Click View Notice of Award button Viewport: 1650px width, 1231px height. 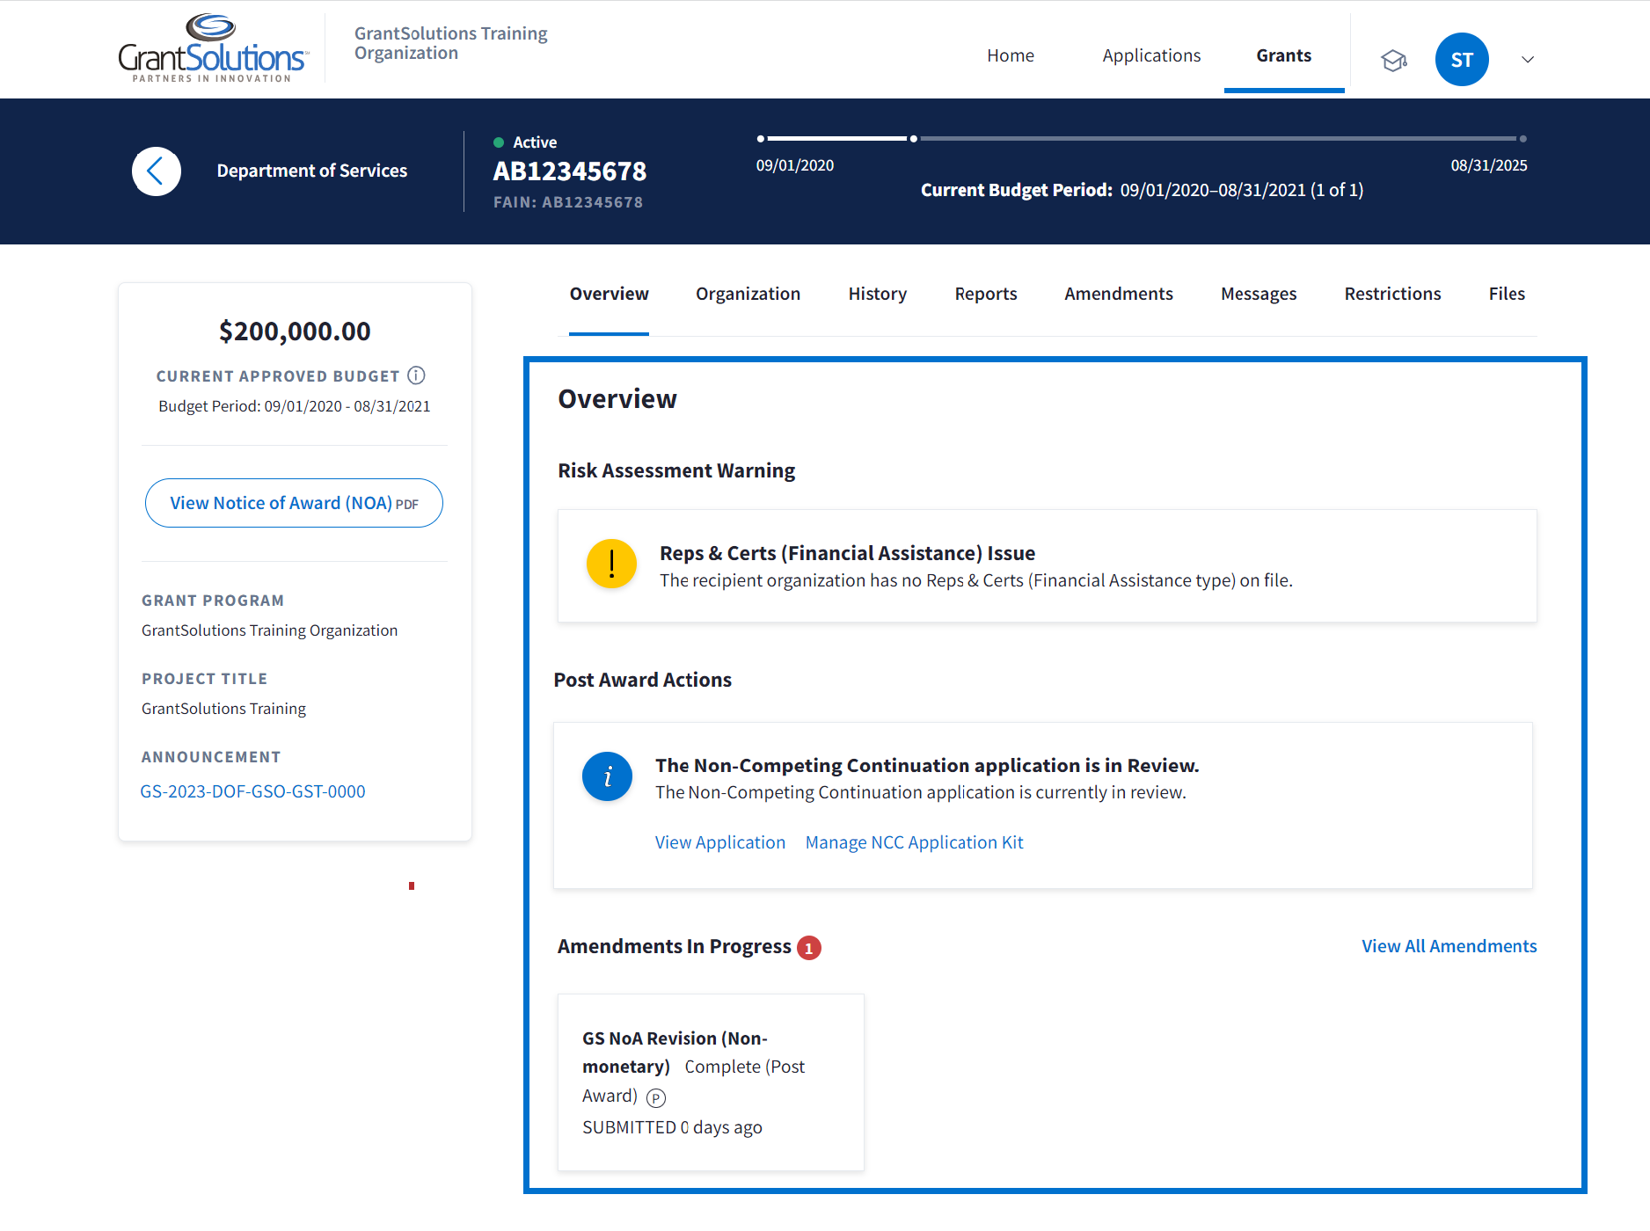tap(294, 503)
